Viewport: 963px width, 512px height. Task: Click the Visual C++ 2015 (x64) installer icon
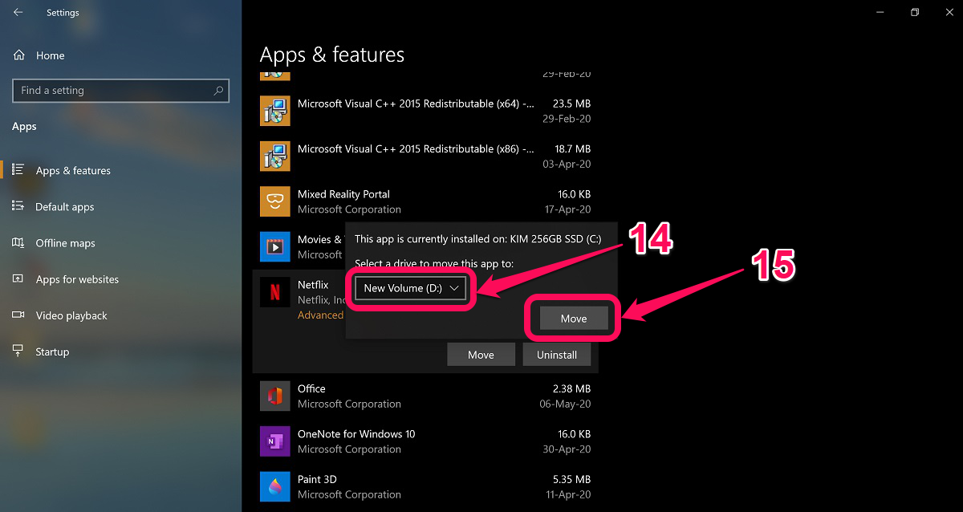pos(274,111)
